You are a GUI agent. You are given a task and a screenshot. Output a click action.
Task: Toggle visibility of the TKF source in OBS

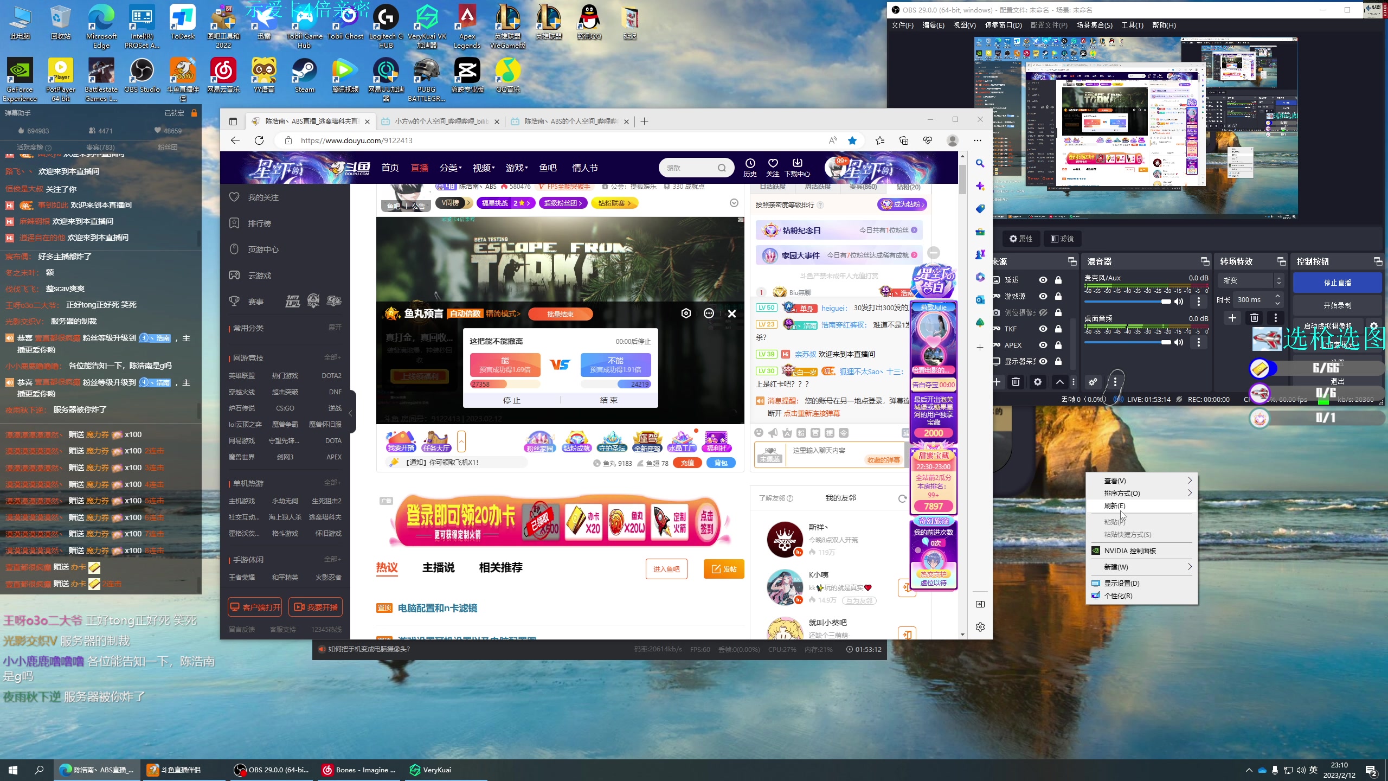tap(1043, 329)
